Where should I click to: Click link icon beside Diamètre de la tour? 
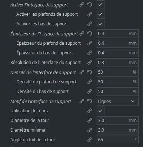[90, 121]
